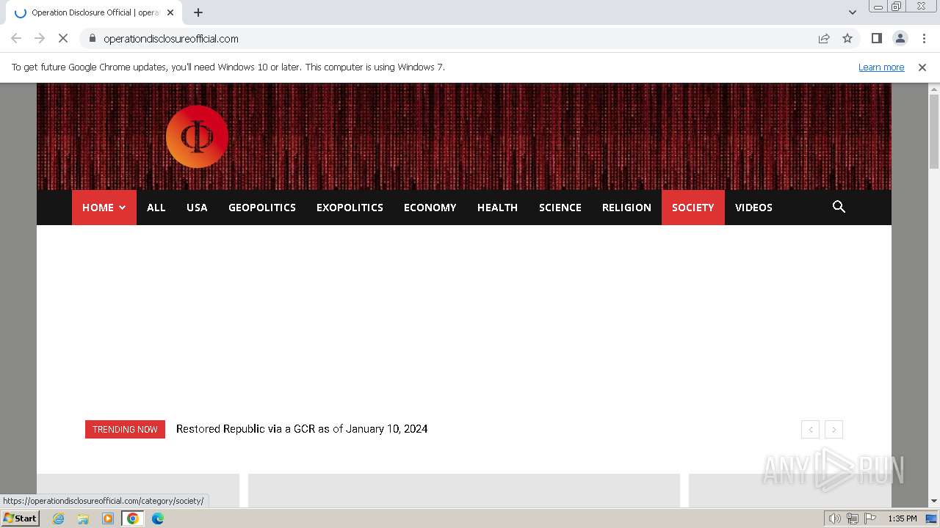
Task: Show next trending headline
Action: coord(834,430)
